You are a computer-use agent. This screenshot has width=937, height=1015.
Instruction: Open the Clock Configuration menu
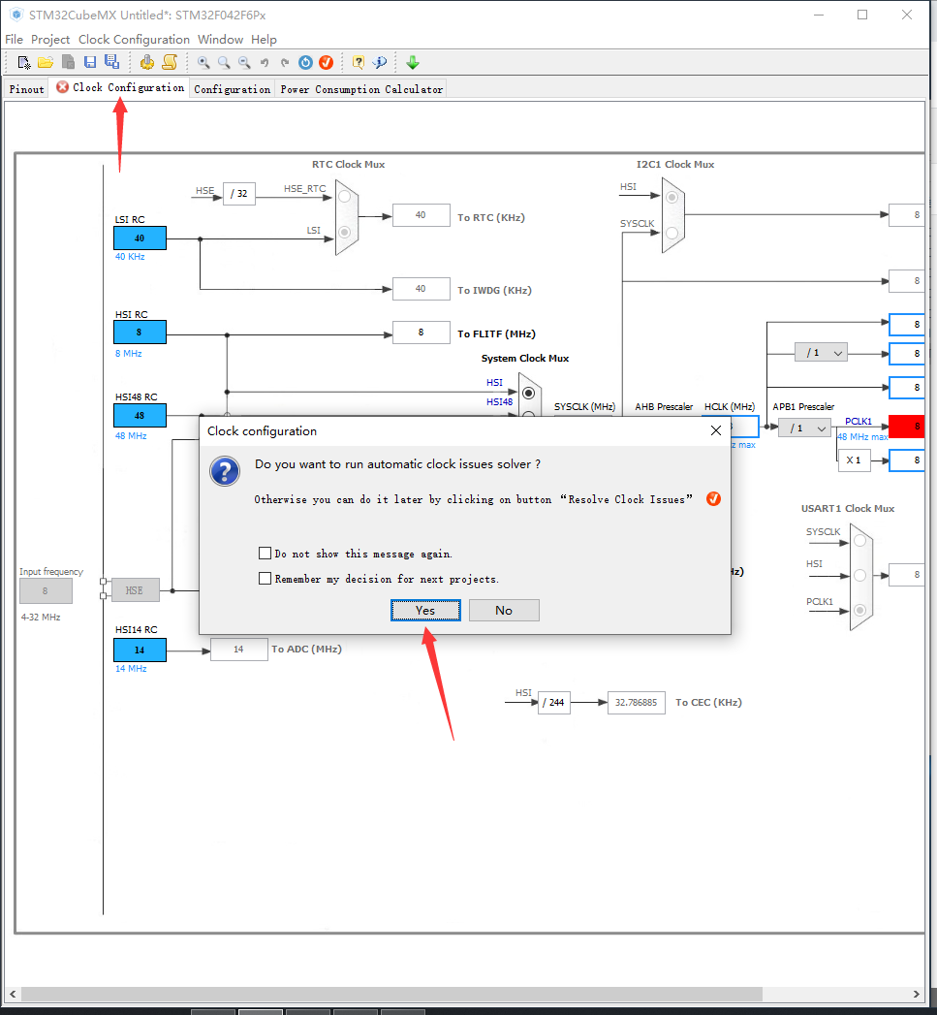point(134,39)
